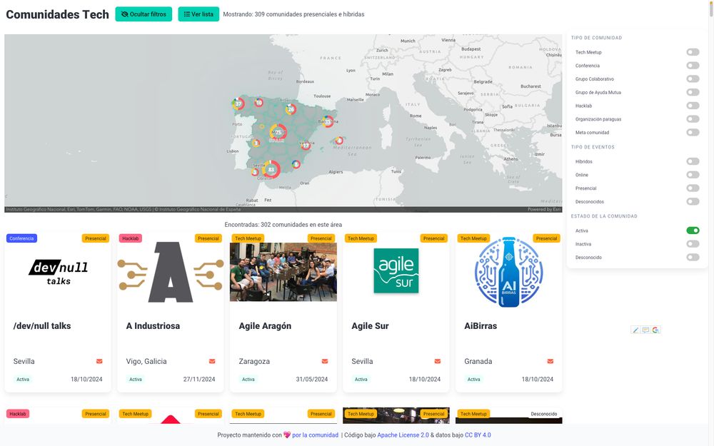Click the heart icon in the footer
Viewport: 714px width, 446px height.
tap(287, 435)
